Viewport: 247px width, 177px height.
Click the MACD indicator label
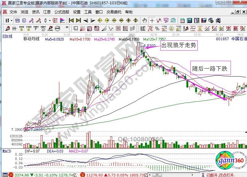point(7,151)
